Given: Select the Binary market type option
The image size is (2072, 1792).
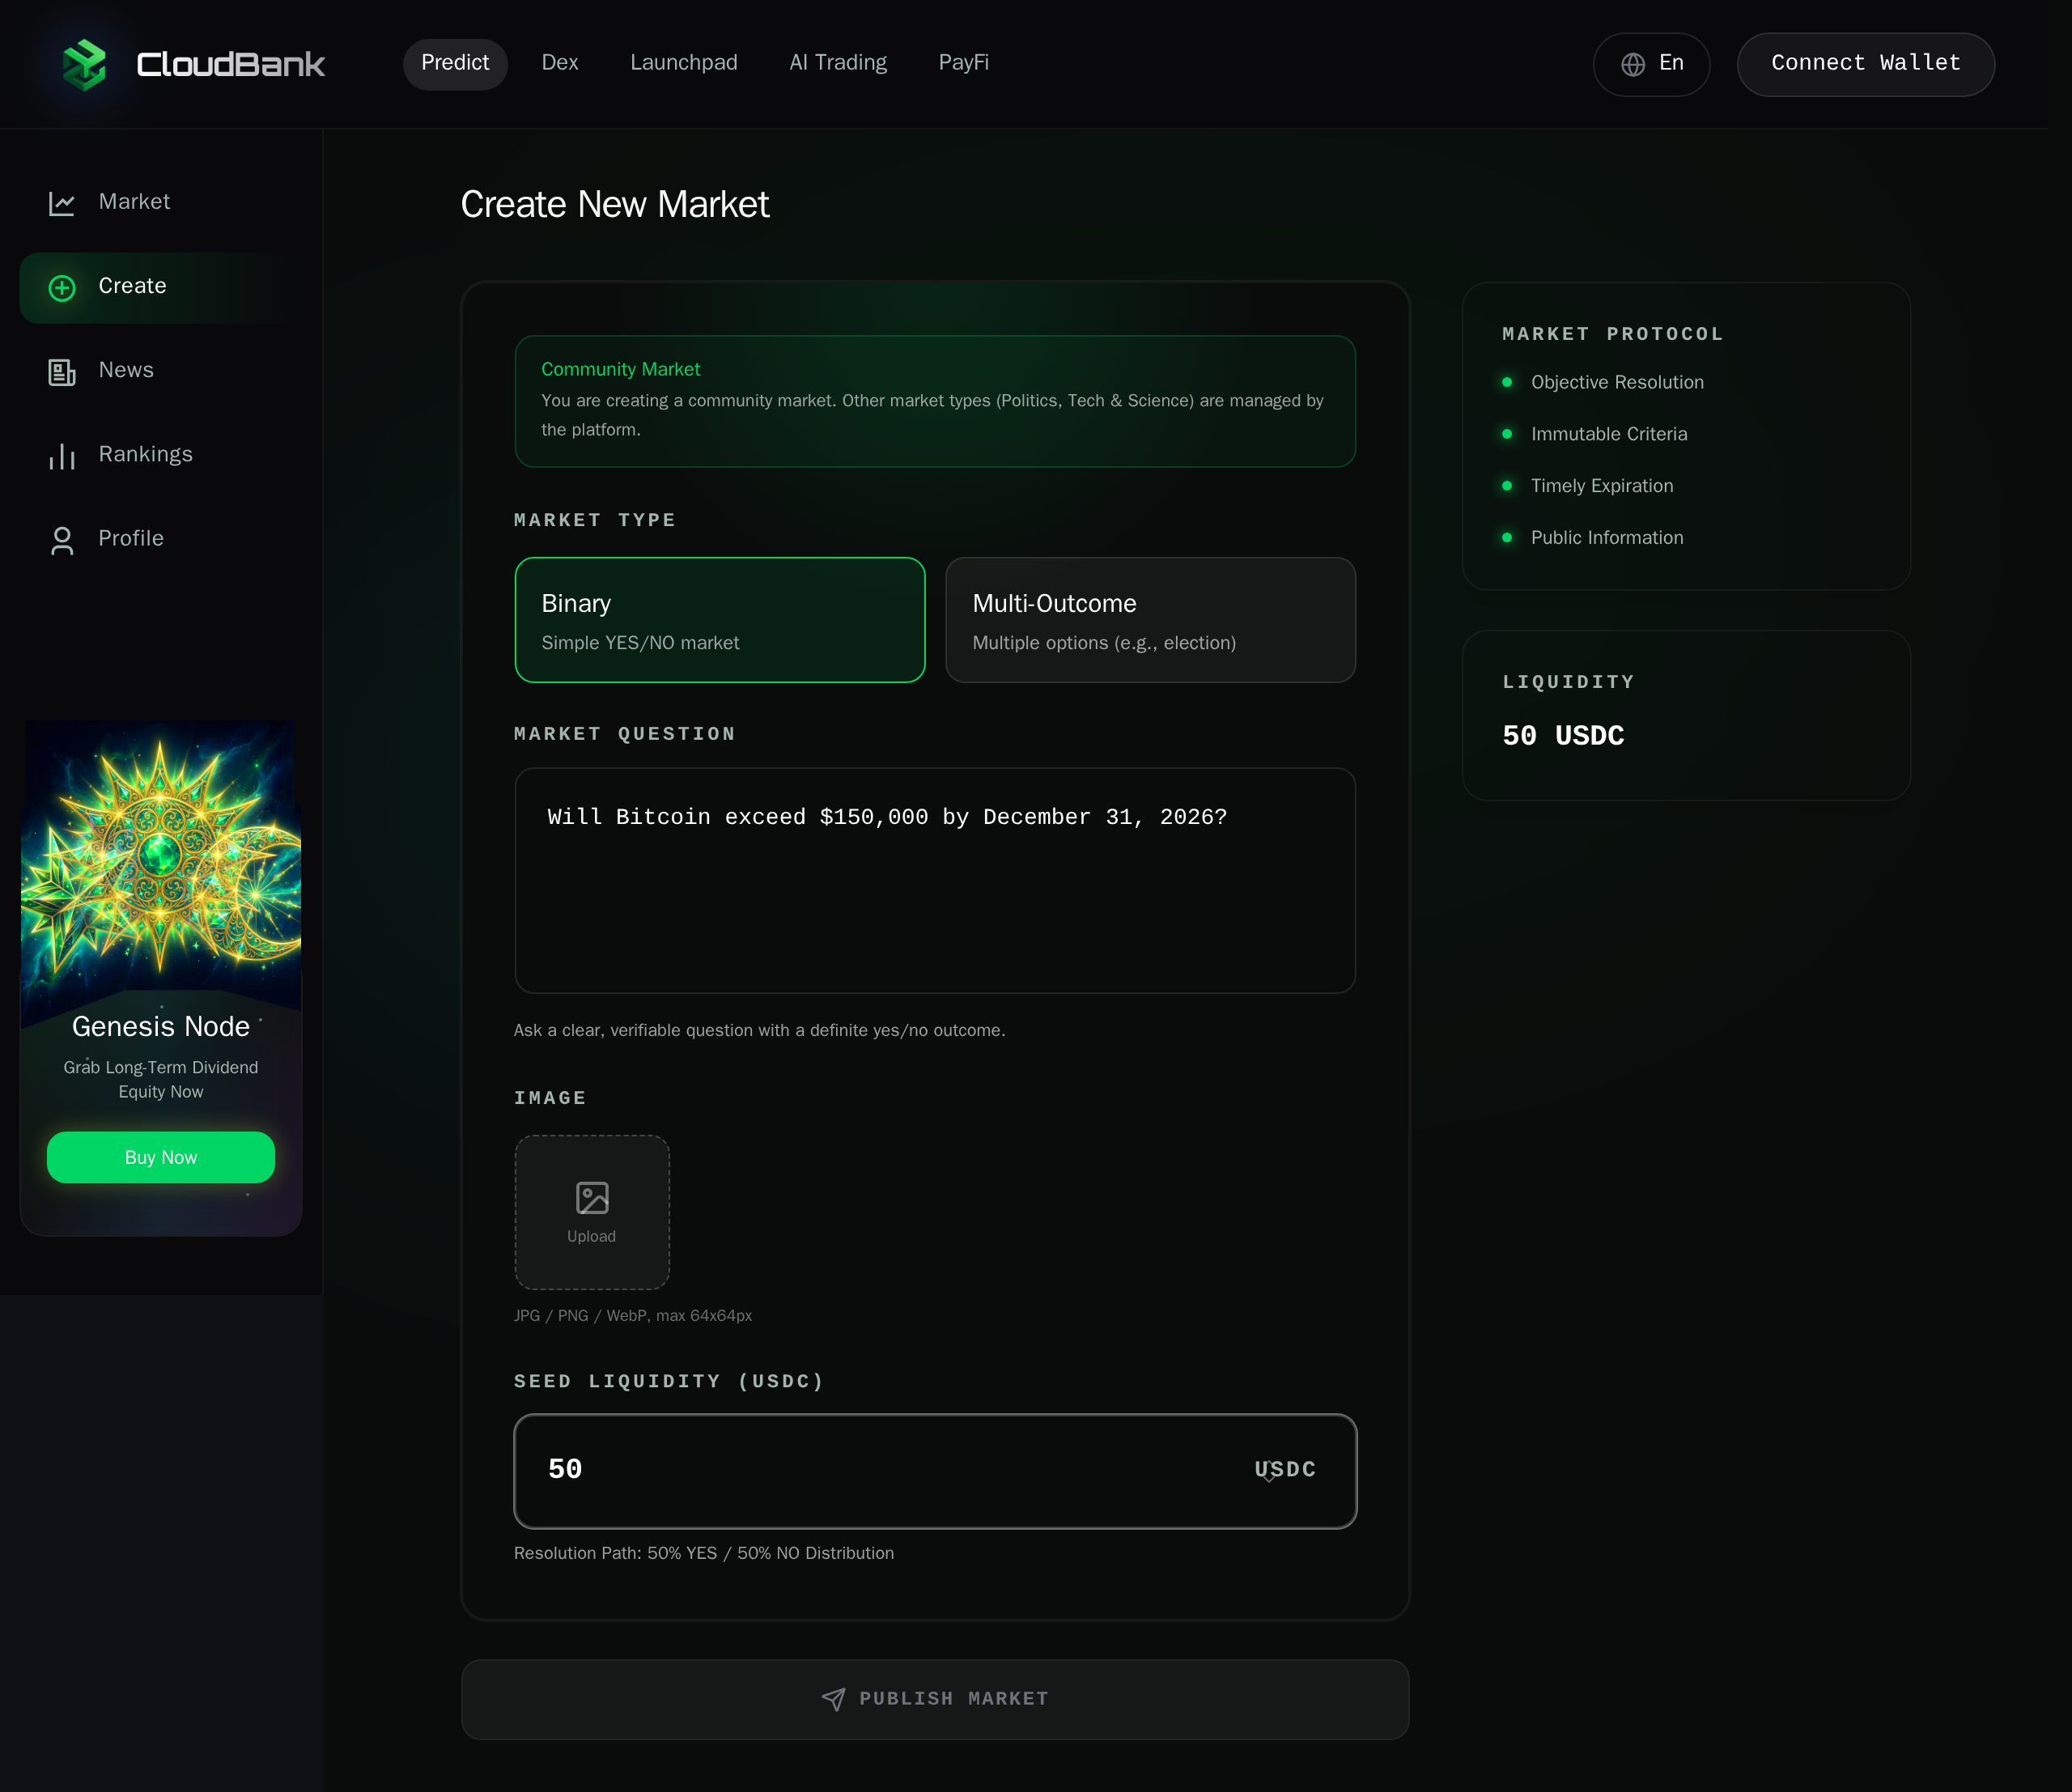Looking at the screenshot, I should tap(719, 620).
